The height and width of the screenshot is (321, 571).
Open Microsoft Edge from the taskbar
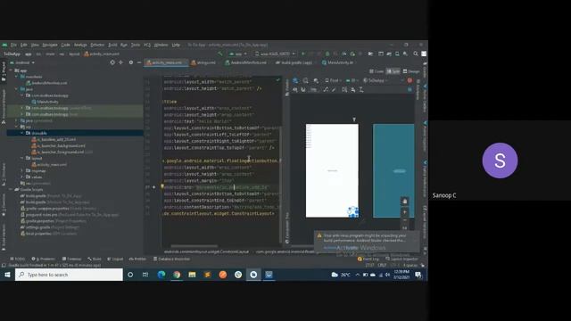pos(161,275)
